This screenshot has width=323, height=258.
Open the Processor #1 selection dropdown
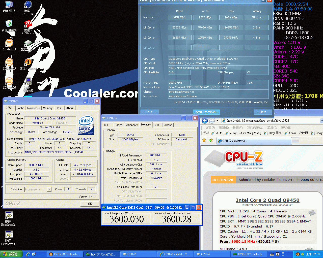pyautogui.click(x=49, y=189)
